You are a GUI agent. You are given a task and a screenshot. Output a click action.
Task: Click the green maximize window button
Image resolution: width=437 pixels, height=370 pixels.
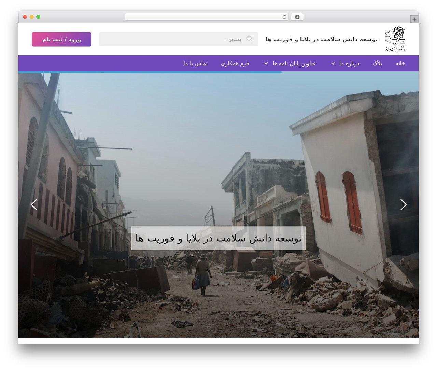[x=38, y=17]
